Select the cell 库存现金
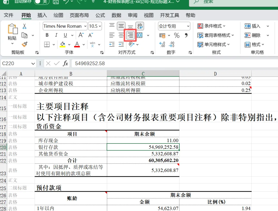Image resolution: width=278 pixels, height=211 pixels. click(71, 141)
